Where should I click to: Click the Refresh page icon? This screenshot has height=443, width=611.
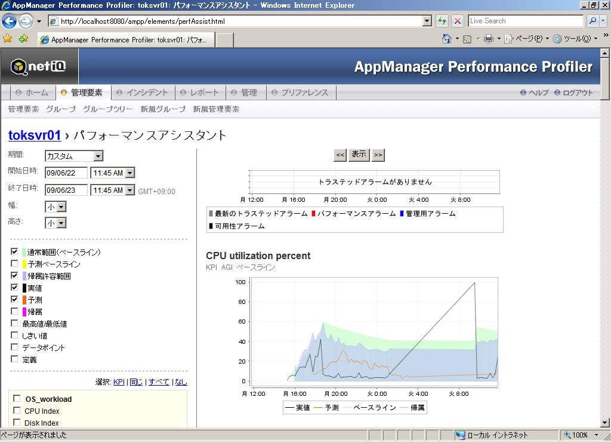(442, 21)
